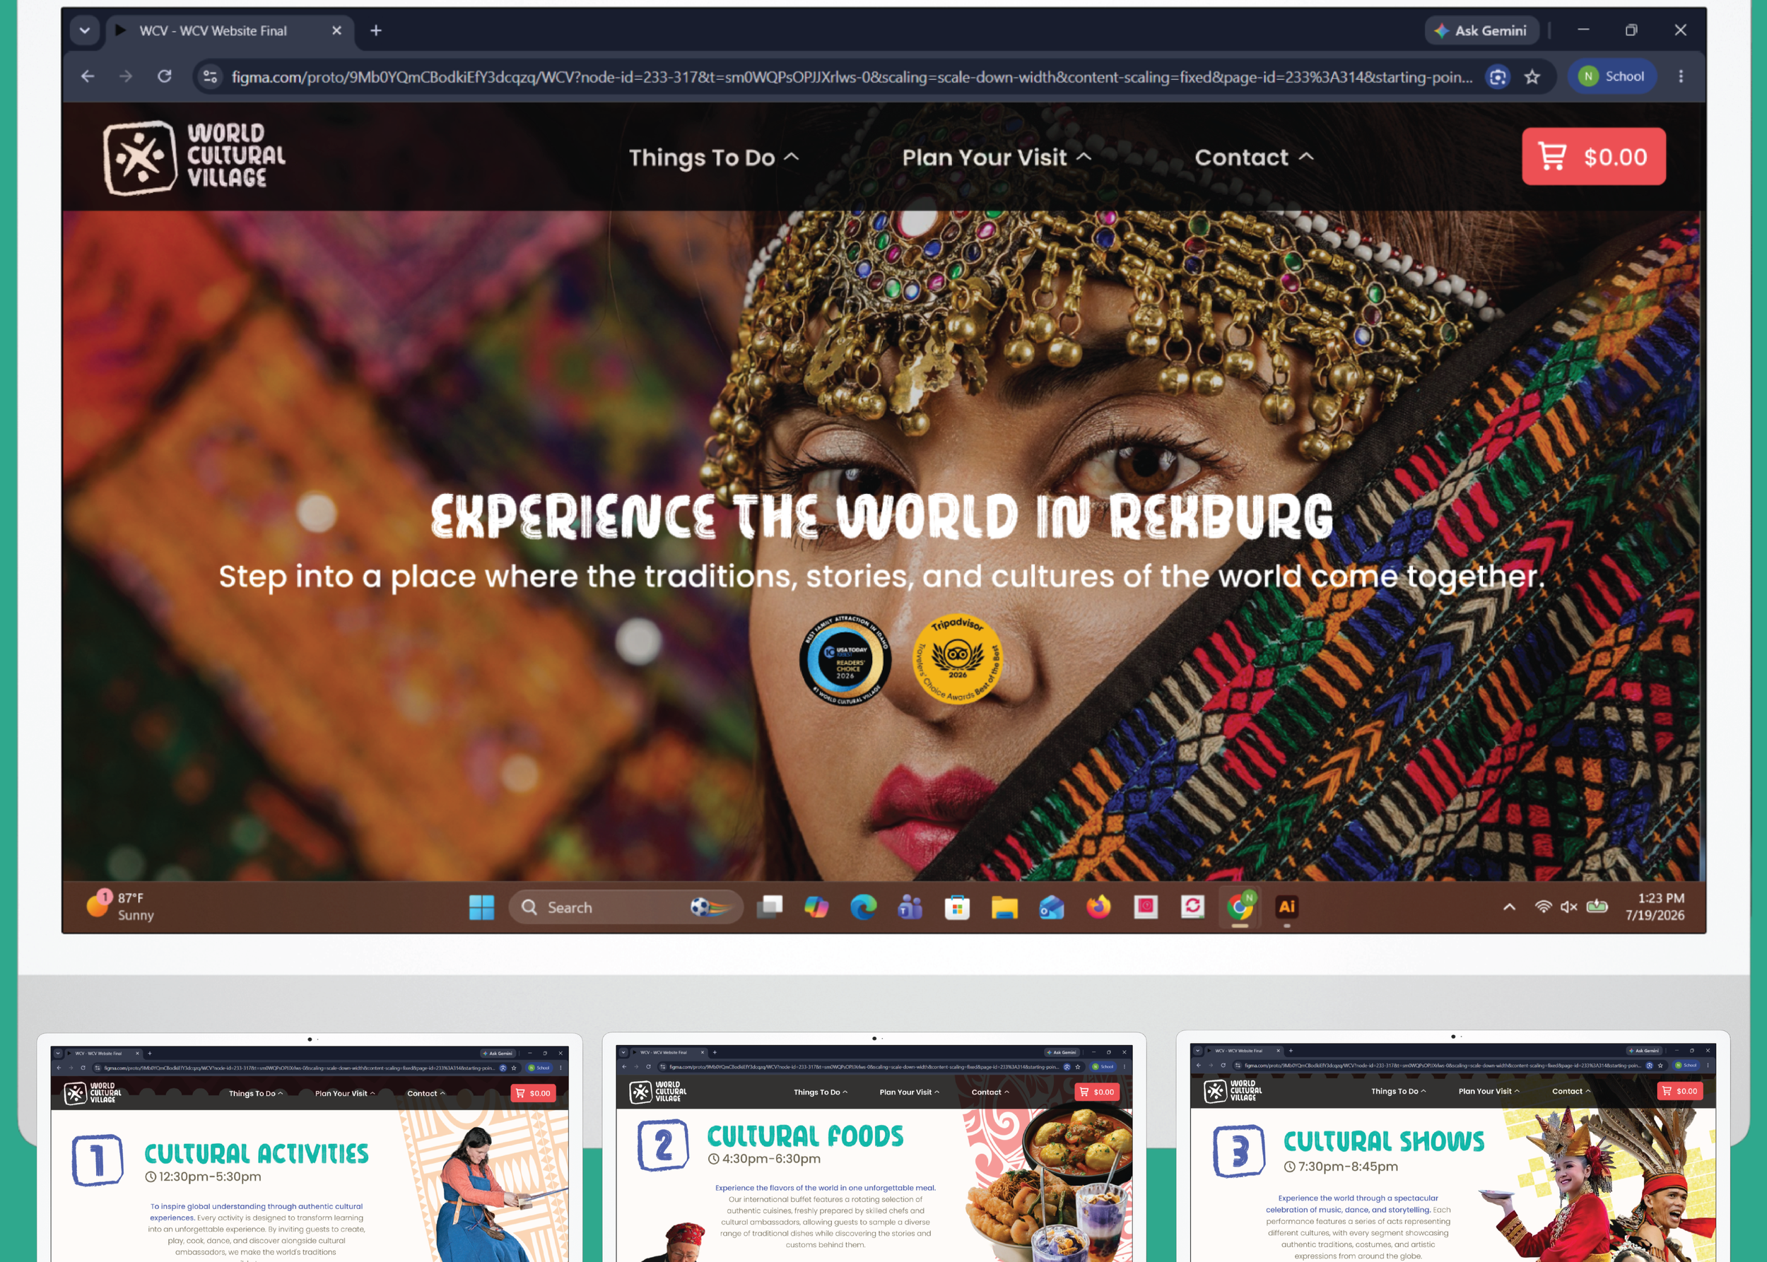Screen dimensions: 1767x1262
Task: Open a new browser tab
Action: coord(376,30)
